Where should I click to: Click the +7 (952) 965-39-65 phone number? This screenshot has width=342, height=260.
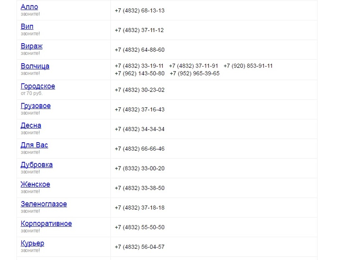click(194, 74)
